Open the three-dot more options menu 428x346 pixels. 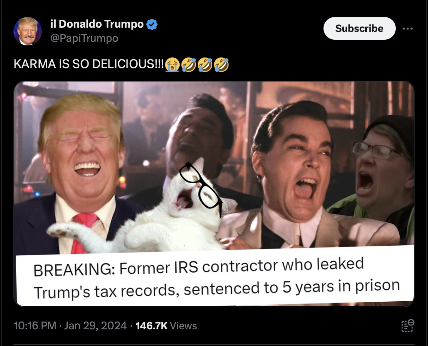[408, 28]
